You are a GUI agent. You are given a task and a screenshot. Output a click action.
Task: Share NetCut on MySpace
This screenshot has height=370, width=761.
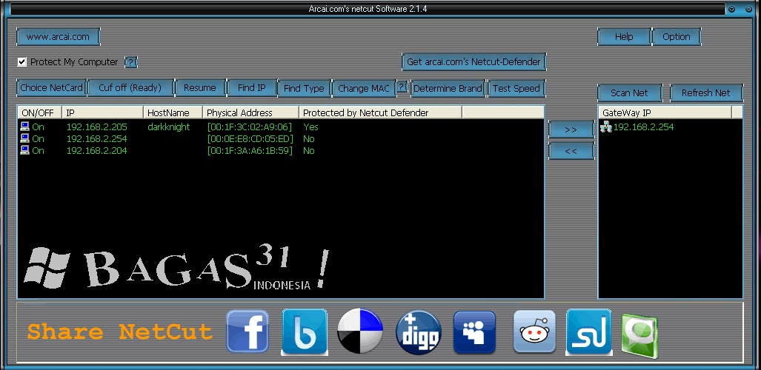[x=474, y=332]
